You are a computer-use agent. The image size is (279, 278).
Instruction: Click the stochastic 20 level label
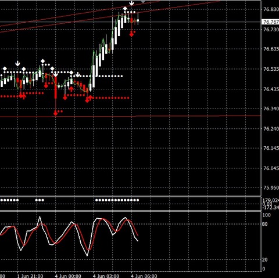point(264,259)
